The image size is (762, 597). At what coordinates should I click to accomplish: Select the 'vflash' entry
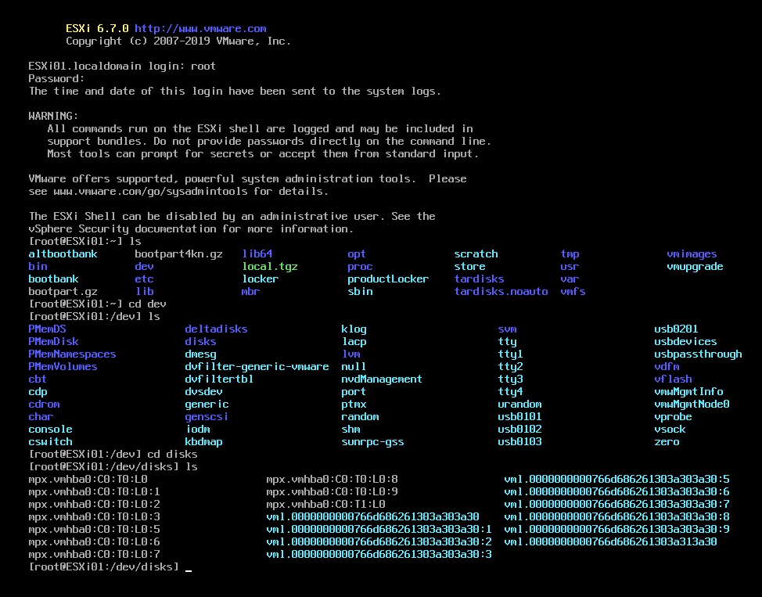(x=673, y=379)
